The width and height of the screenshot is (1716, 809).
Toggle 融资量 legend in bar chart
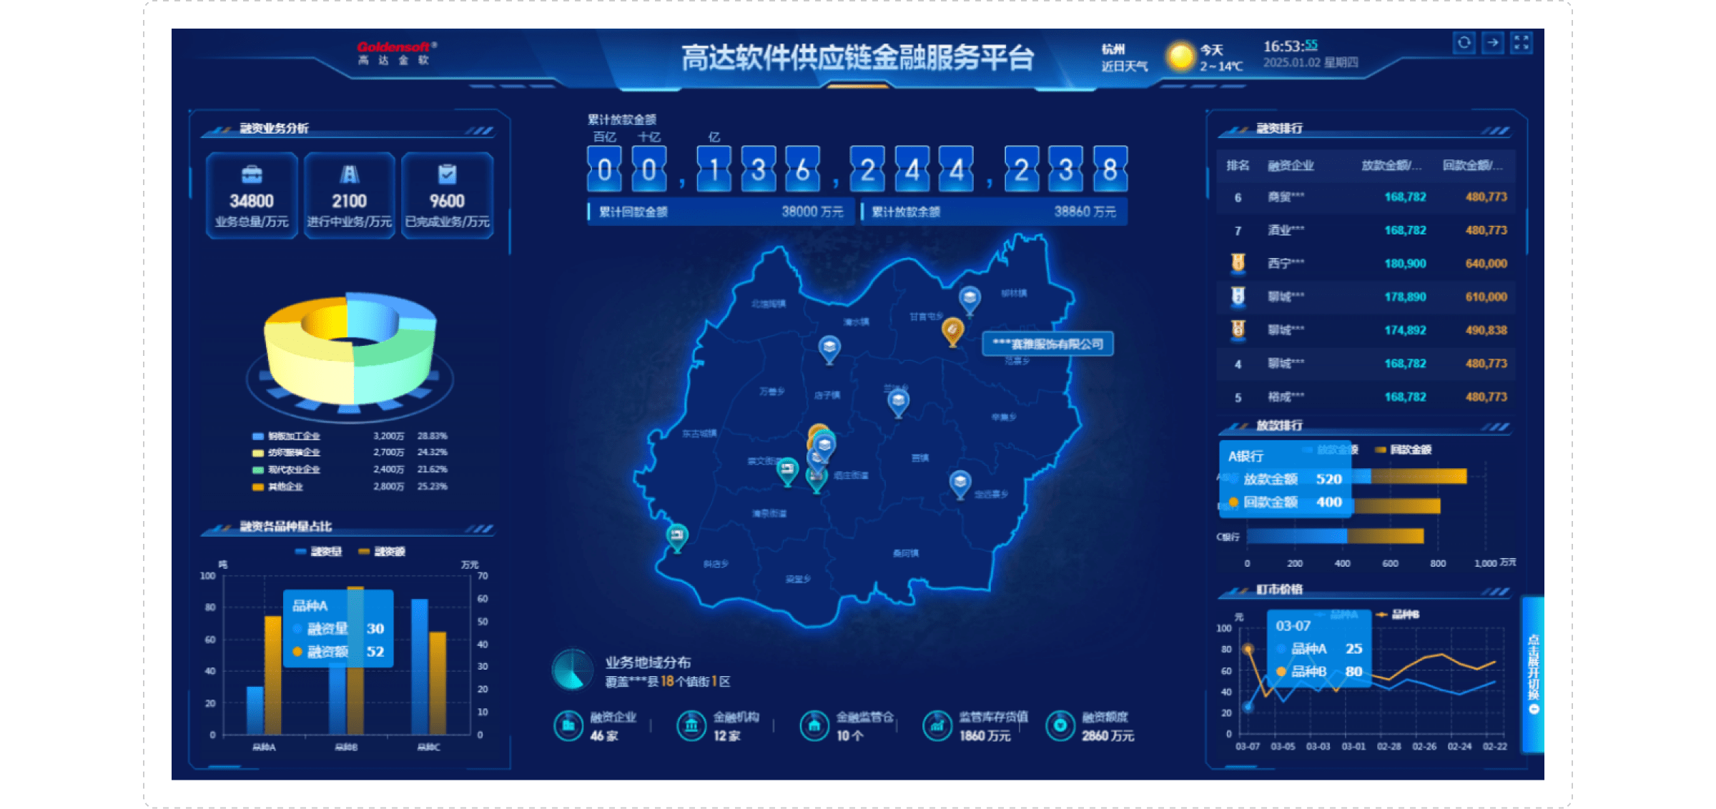[x=319, y=551]
